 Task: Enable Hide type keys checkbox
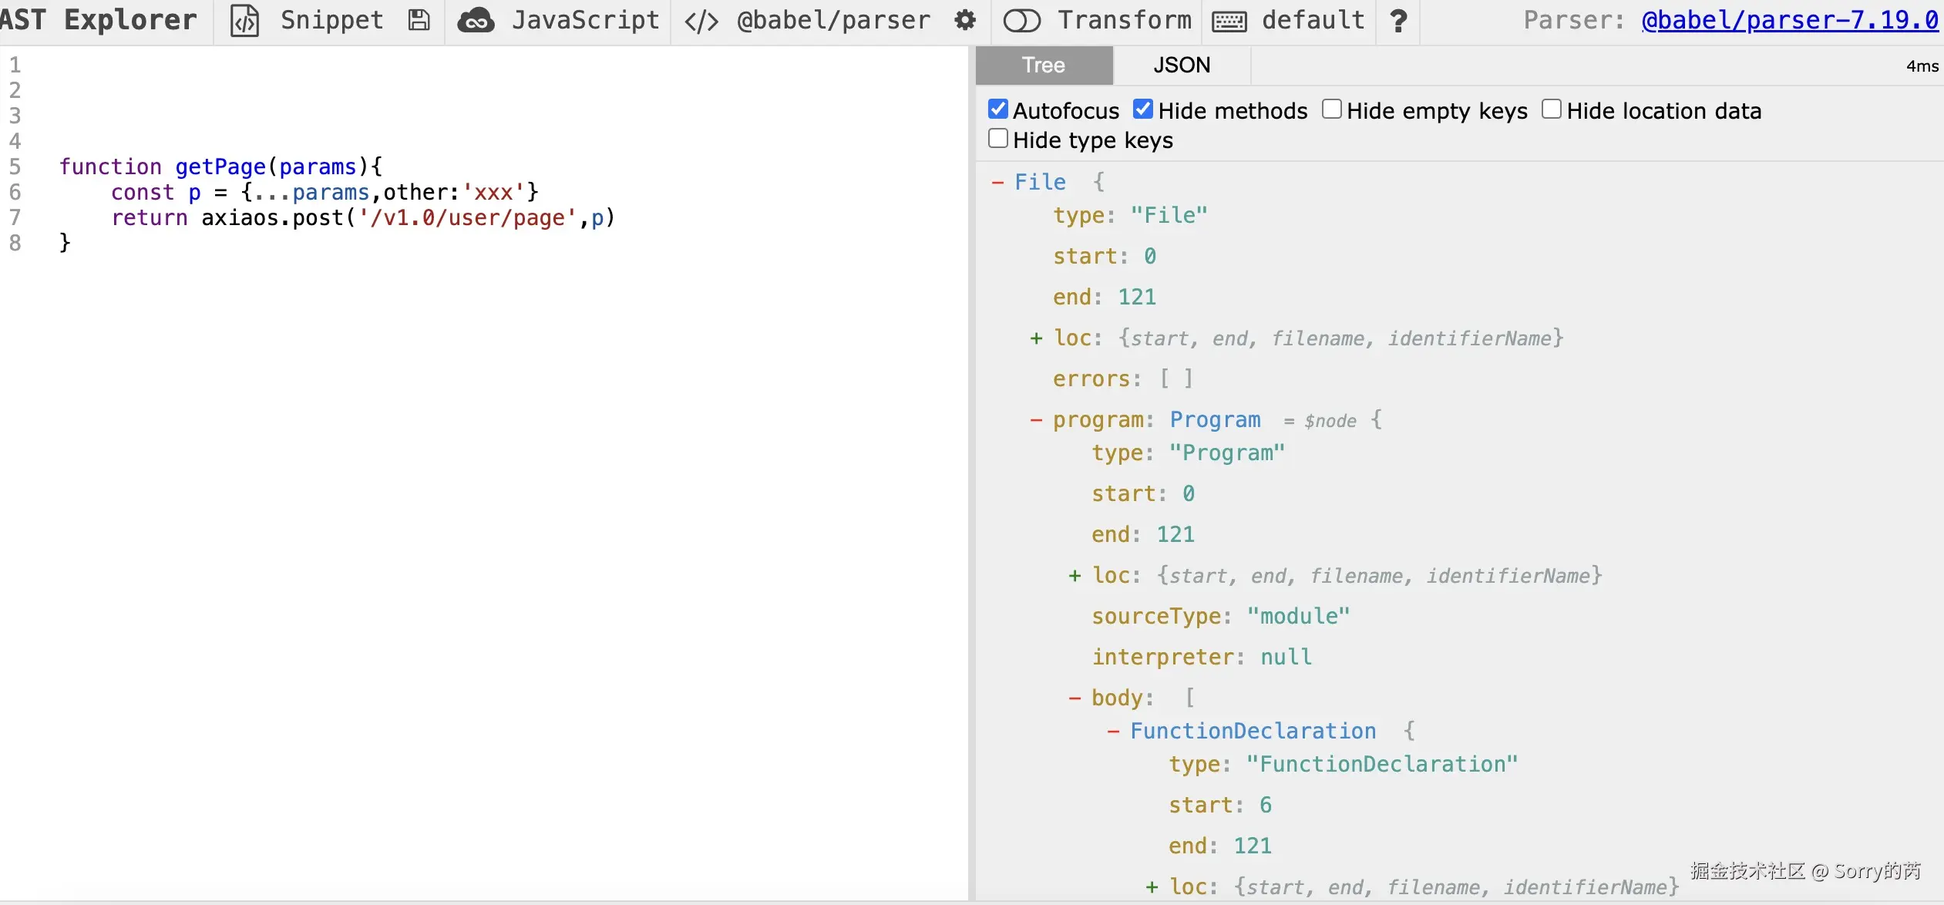pyautogui.click(x=998, y=139)
